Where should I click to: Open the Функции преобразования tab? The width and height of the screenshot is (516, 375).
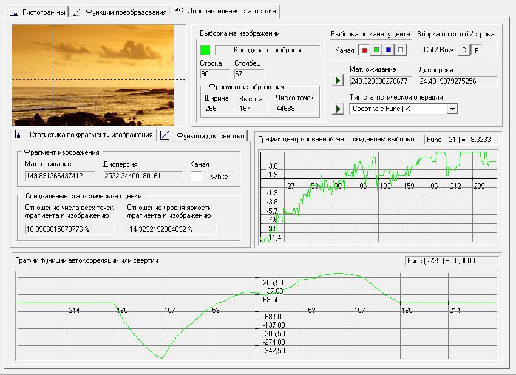click(120, 12)
